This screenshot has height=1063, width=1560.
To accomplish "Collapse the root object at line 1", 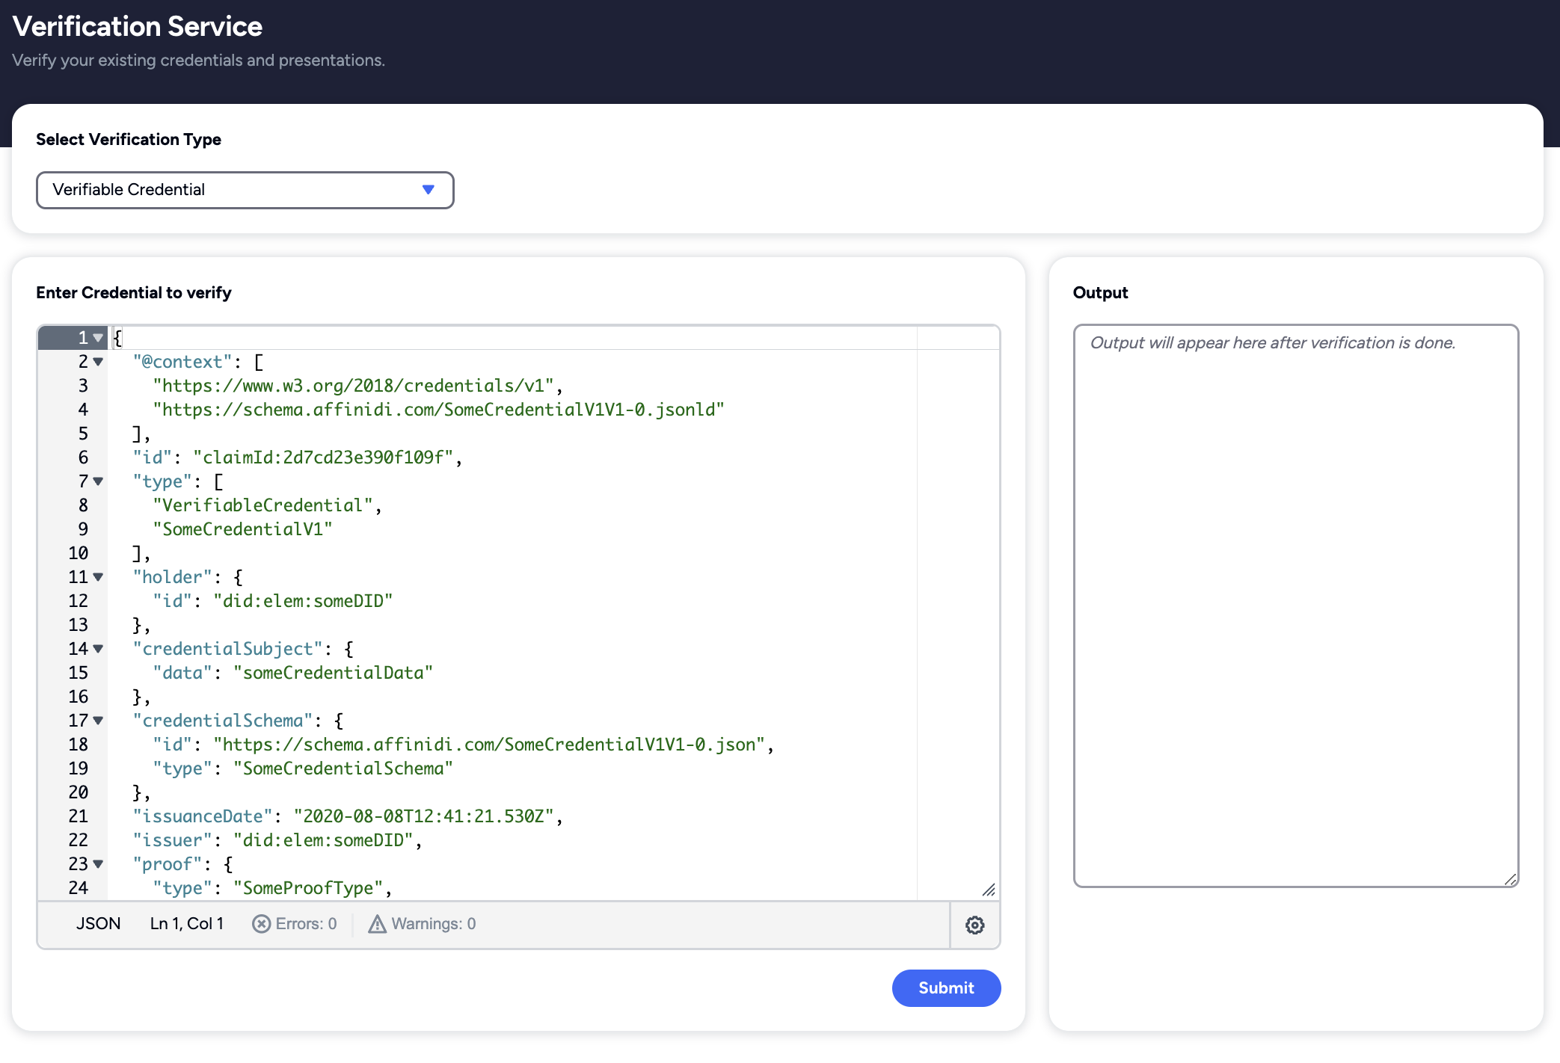I will (98, 338).
